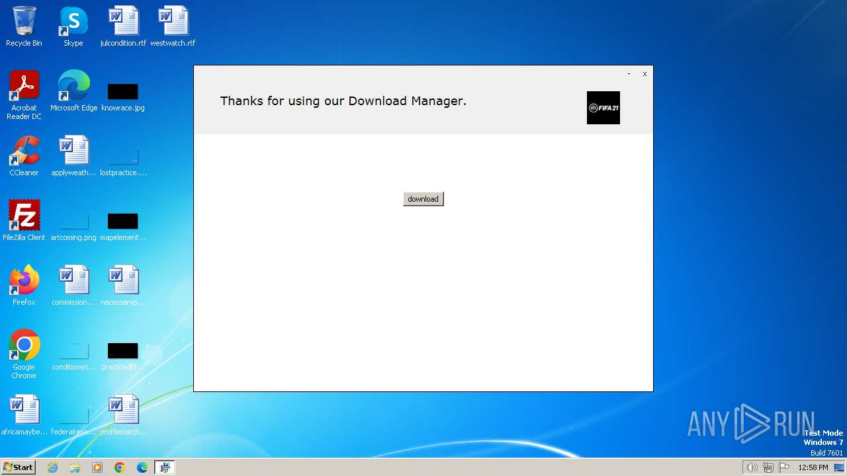The width and height of the screenshot is (847, 476).
Task: Select knowrace.jpg image file
Action: click(x=123, y=97)
